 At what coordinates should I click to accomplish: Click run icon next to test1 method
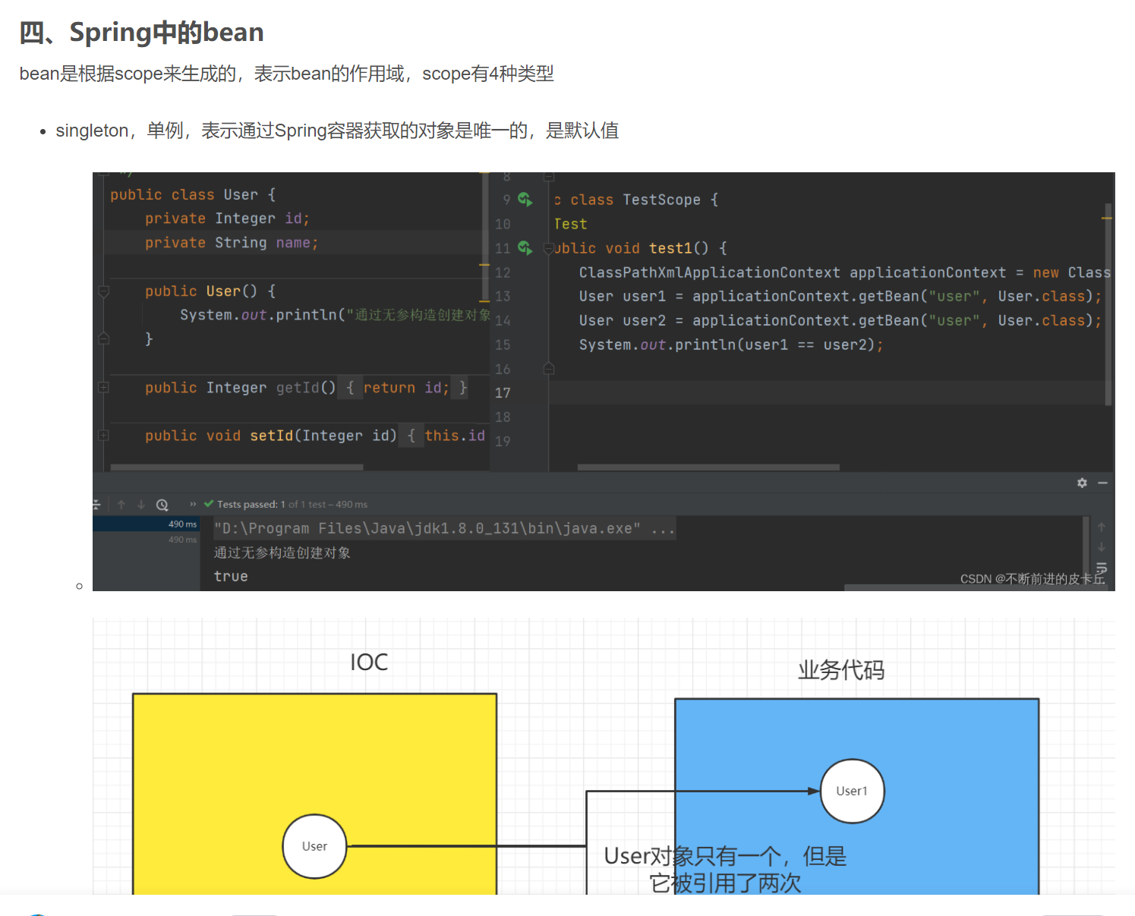click(525, 248)
